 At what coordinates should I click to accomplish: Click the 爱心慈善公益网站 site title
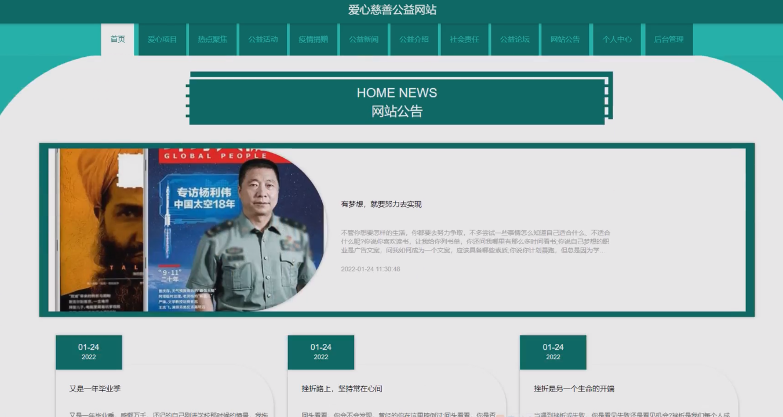(392, 10)
